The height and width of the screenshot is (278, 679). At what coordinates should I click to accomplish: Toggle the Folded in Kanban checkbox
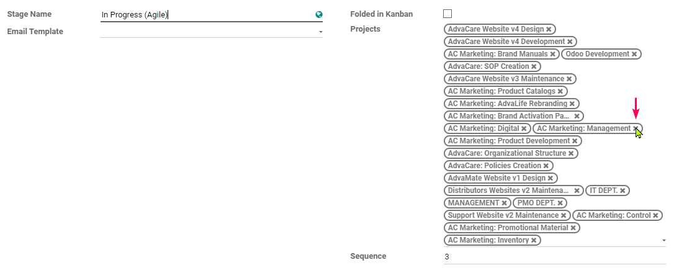click(447, 14)
